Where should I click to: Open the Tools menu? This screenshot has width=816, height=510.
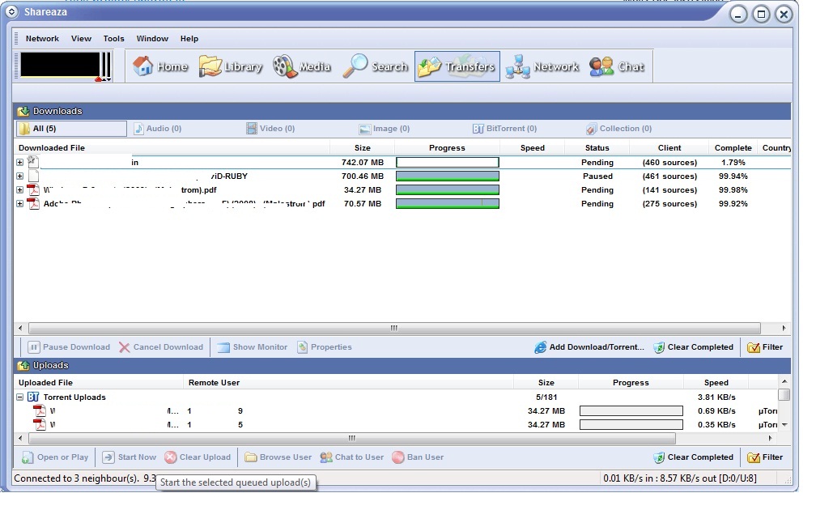[113, 39]
